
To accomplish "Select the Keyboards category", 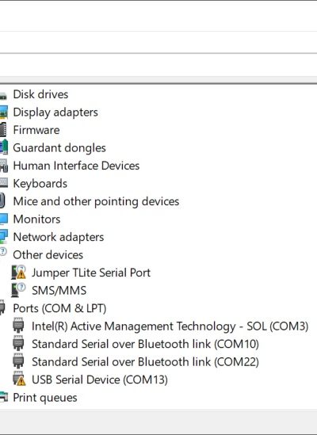I will pos(40,184).
